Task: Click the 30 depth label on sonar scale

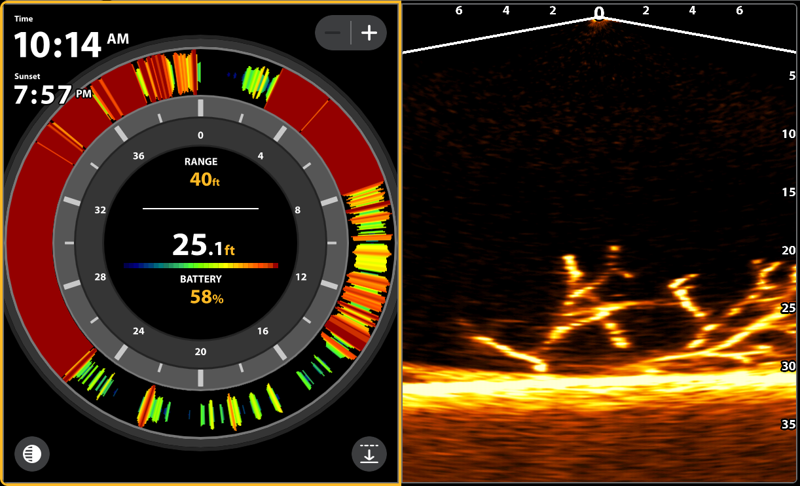Action: point(788,366)
